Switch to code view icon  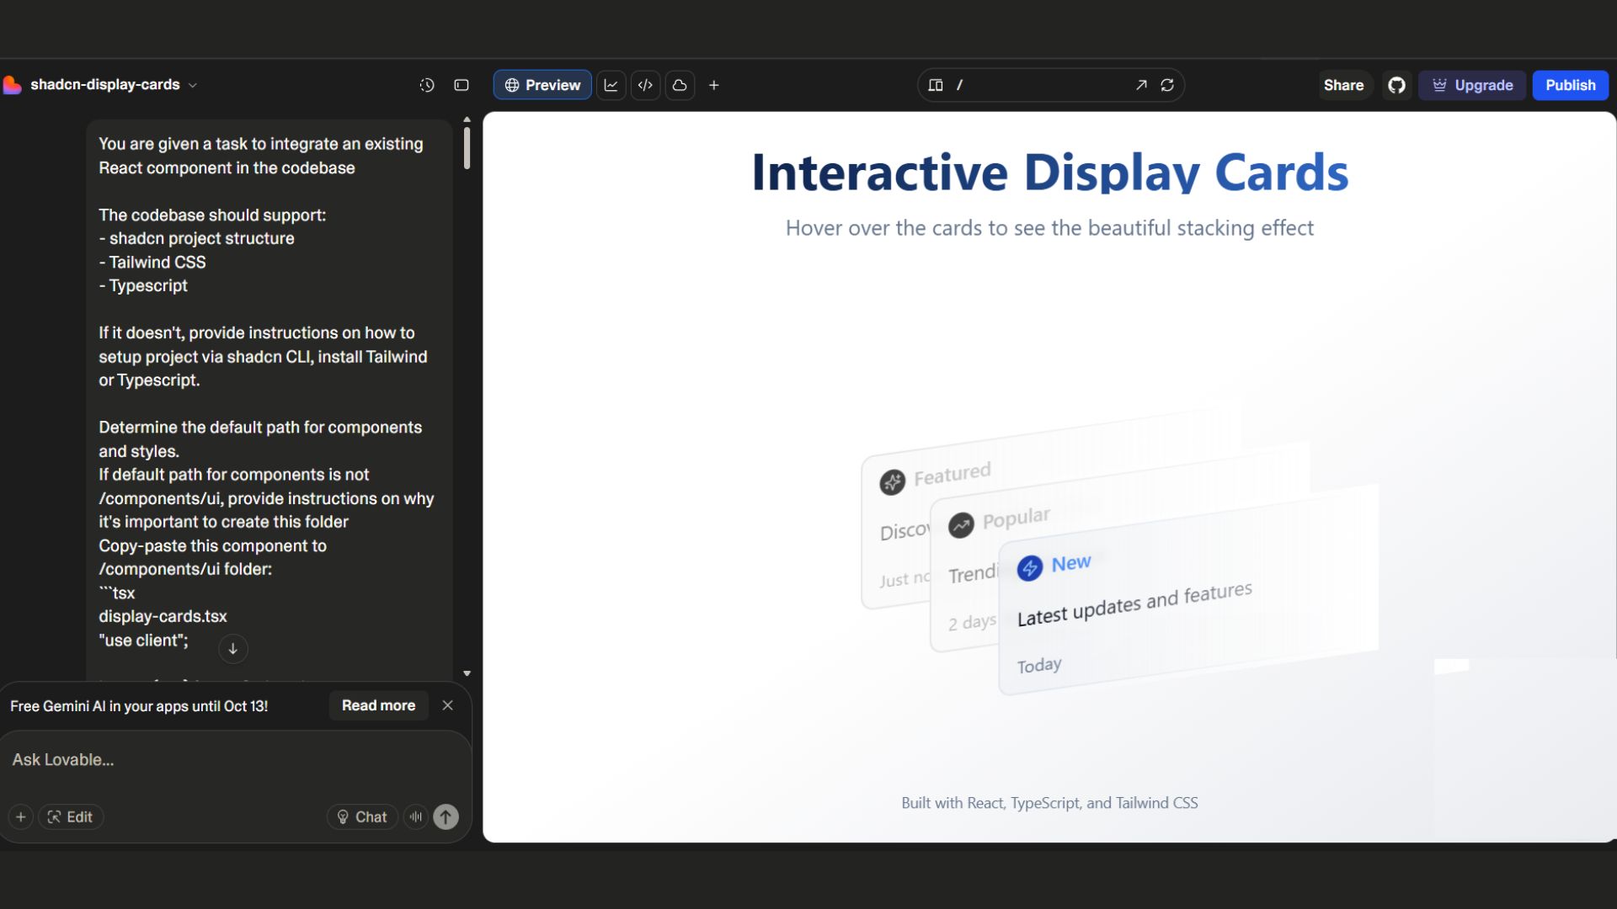[x=645, y=85]
